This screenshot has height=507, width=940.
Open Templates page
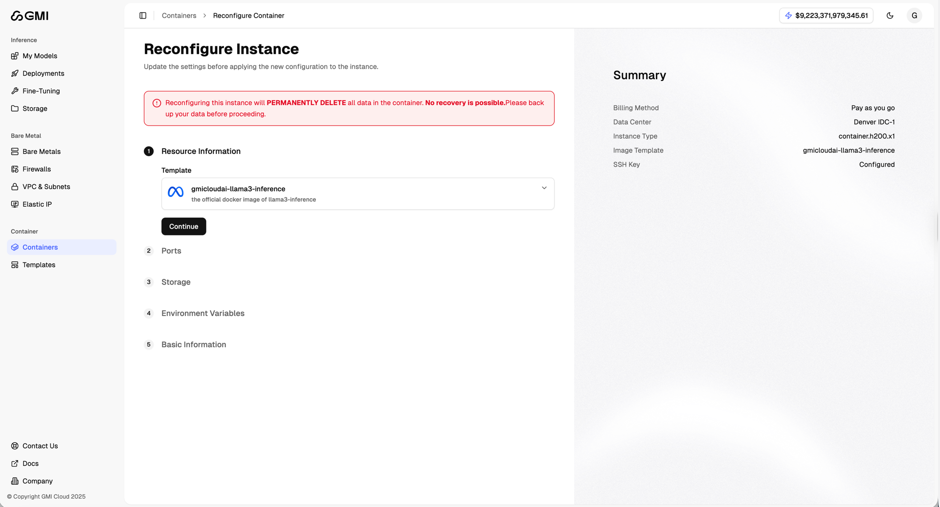click(62, 265)
